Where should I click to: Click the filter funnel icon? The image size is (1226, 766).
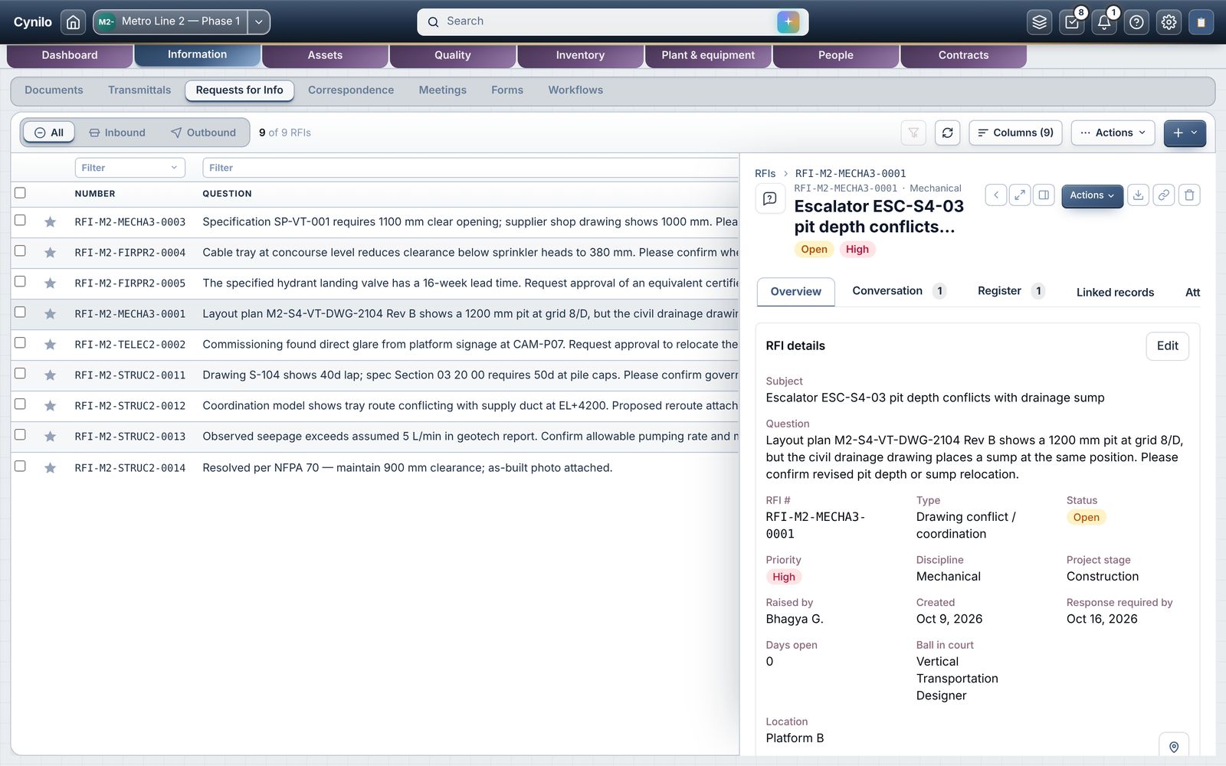point(913,133)
